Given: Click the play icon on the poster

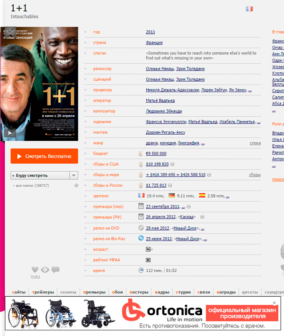Looking at the screenshot, I should [9, 133].
